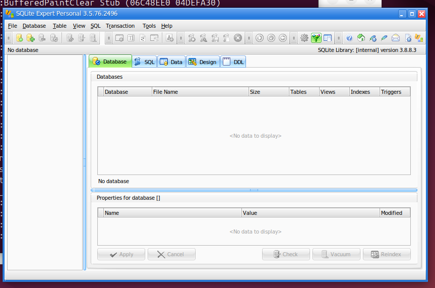Open the Table menu
Viewport: 435px width, 288px height.
[59, 26]
